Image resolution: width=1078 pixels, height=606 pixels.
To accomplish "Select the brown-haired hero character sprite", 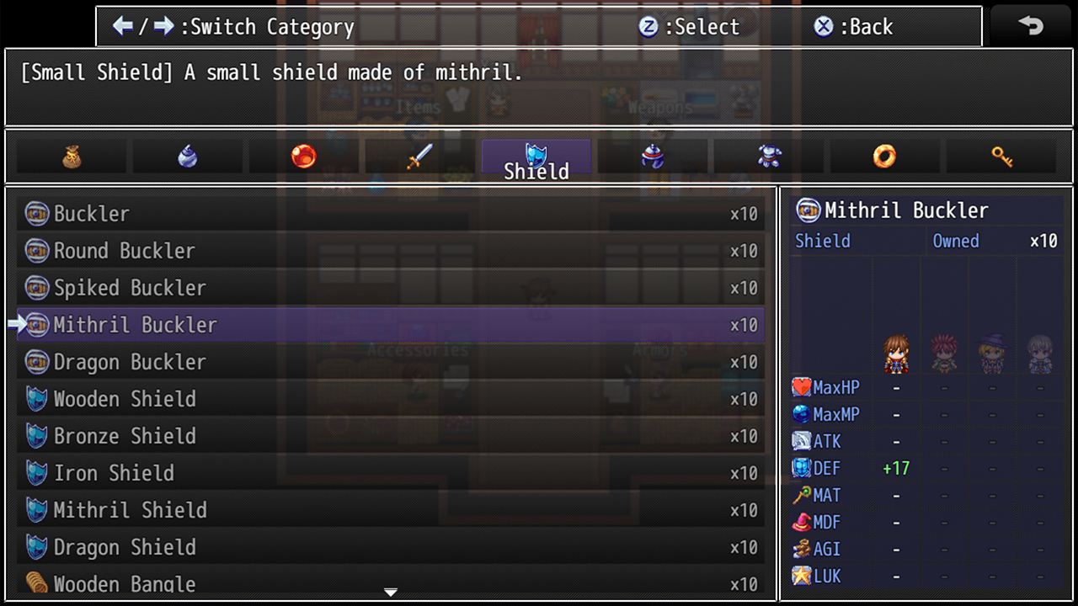I will pyautogui.click(x=896, y=354).
